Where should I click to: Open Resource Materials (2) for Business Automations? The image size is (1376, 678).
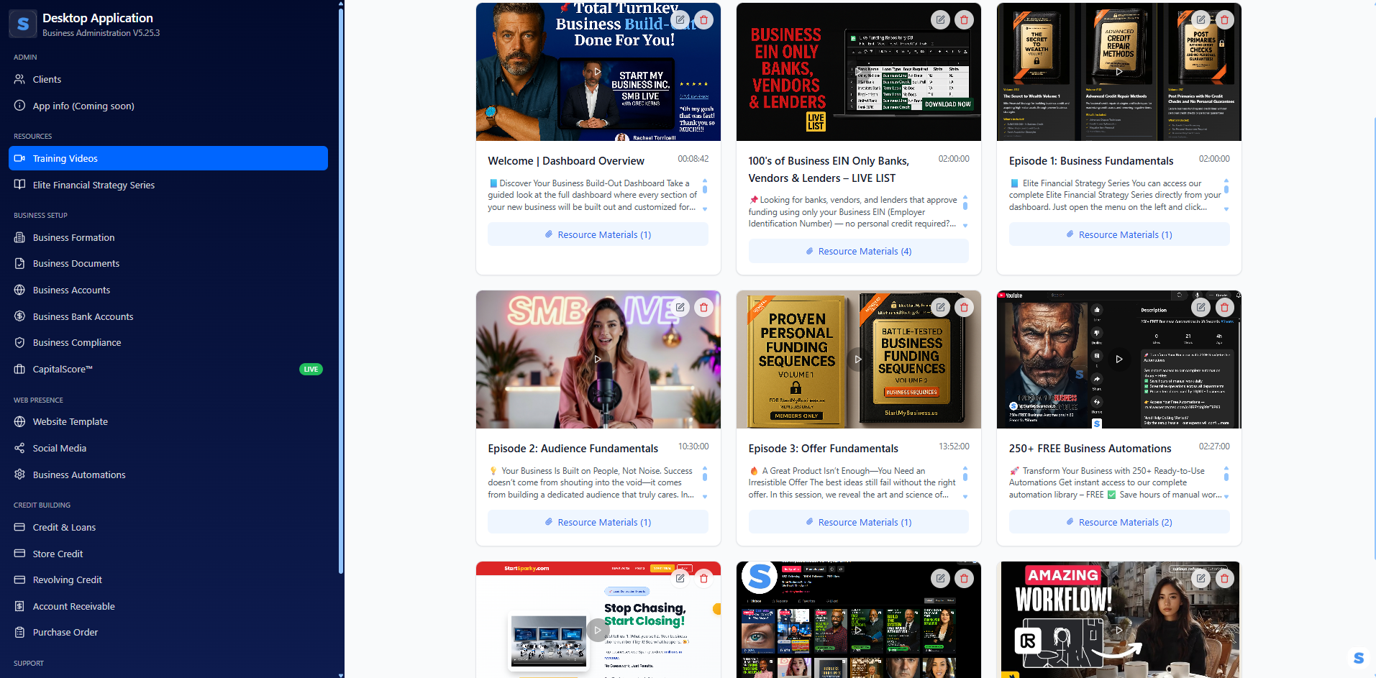(1118, 522)
